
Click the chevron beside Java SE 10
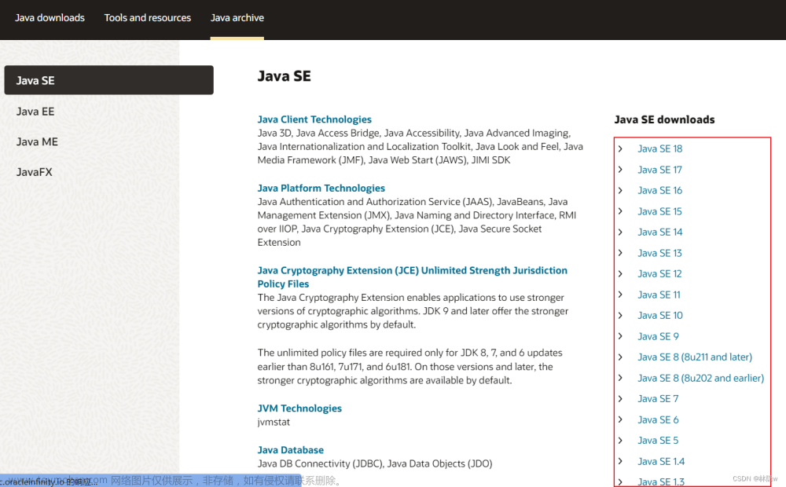coord(621,315)
